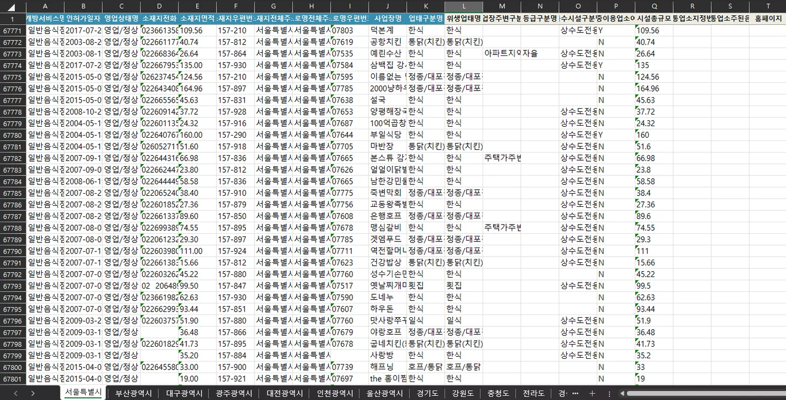Select road postal code cell 07803
This screenshot has width=786, height=400.
pos(350,30)
